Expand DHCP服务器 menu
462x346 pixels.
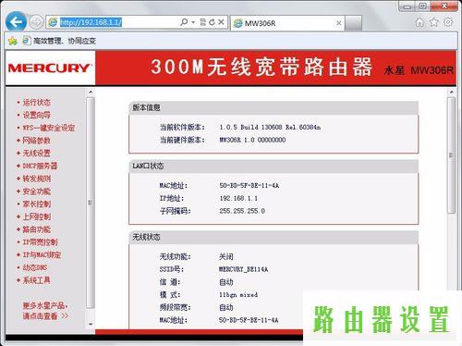point(40,166)
